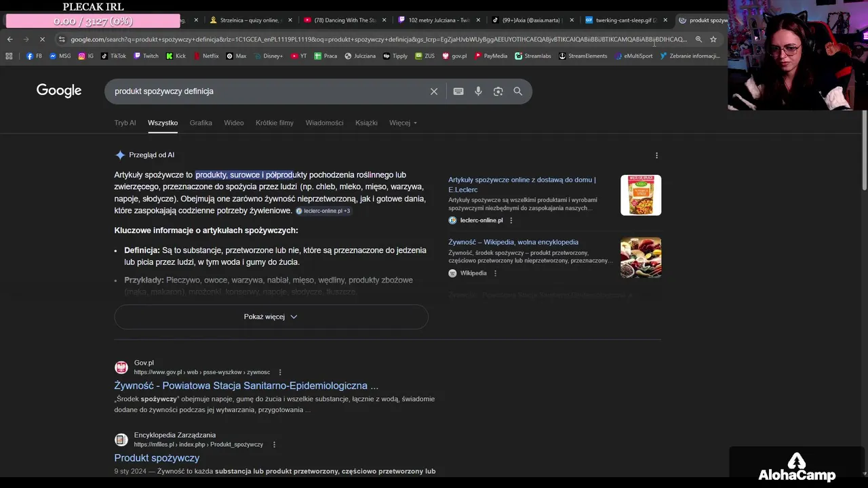868x488 pixels.
Task: Open the YT bookmark
Action: coord(298,56)
